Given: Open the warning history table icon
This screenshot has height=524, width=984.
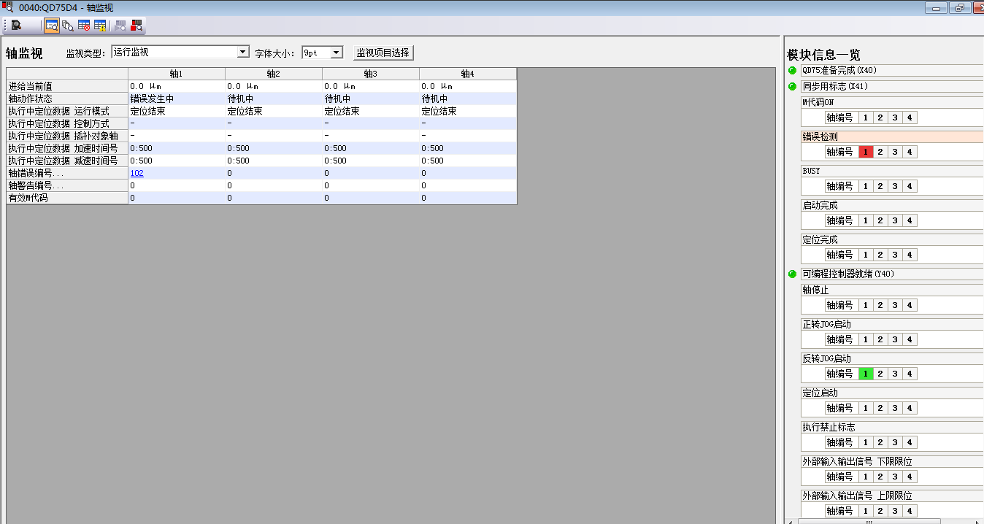Looking at the screenshot, I should (100, 26).
